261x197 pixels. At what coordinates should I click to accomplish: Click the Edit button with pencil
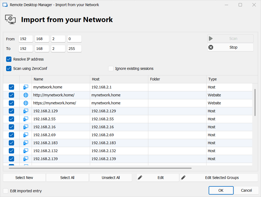[158, 178]
